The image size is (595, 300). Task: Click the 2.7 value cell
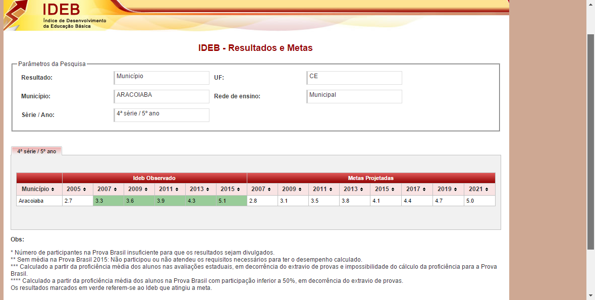[77, 201]
